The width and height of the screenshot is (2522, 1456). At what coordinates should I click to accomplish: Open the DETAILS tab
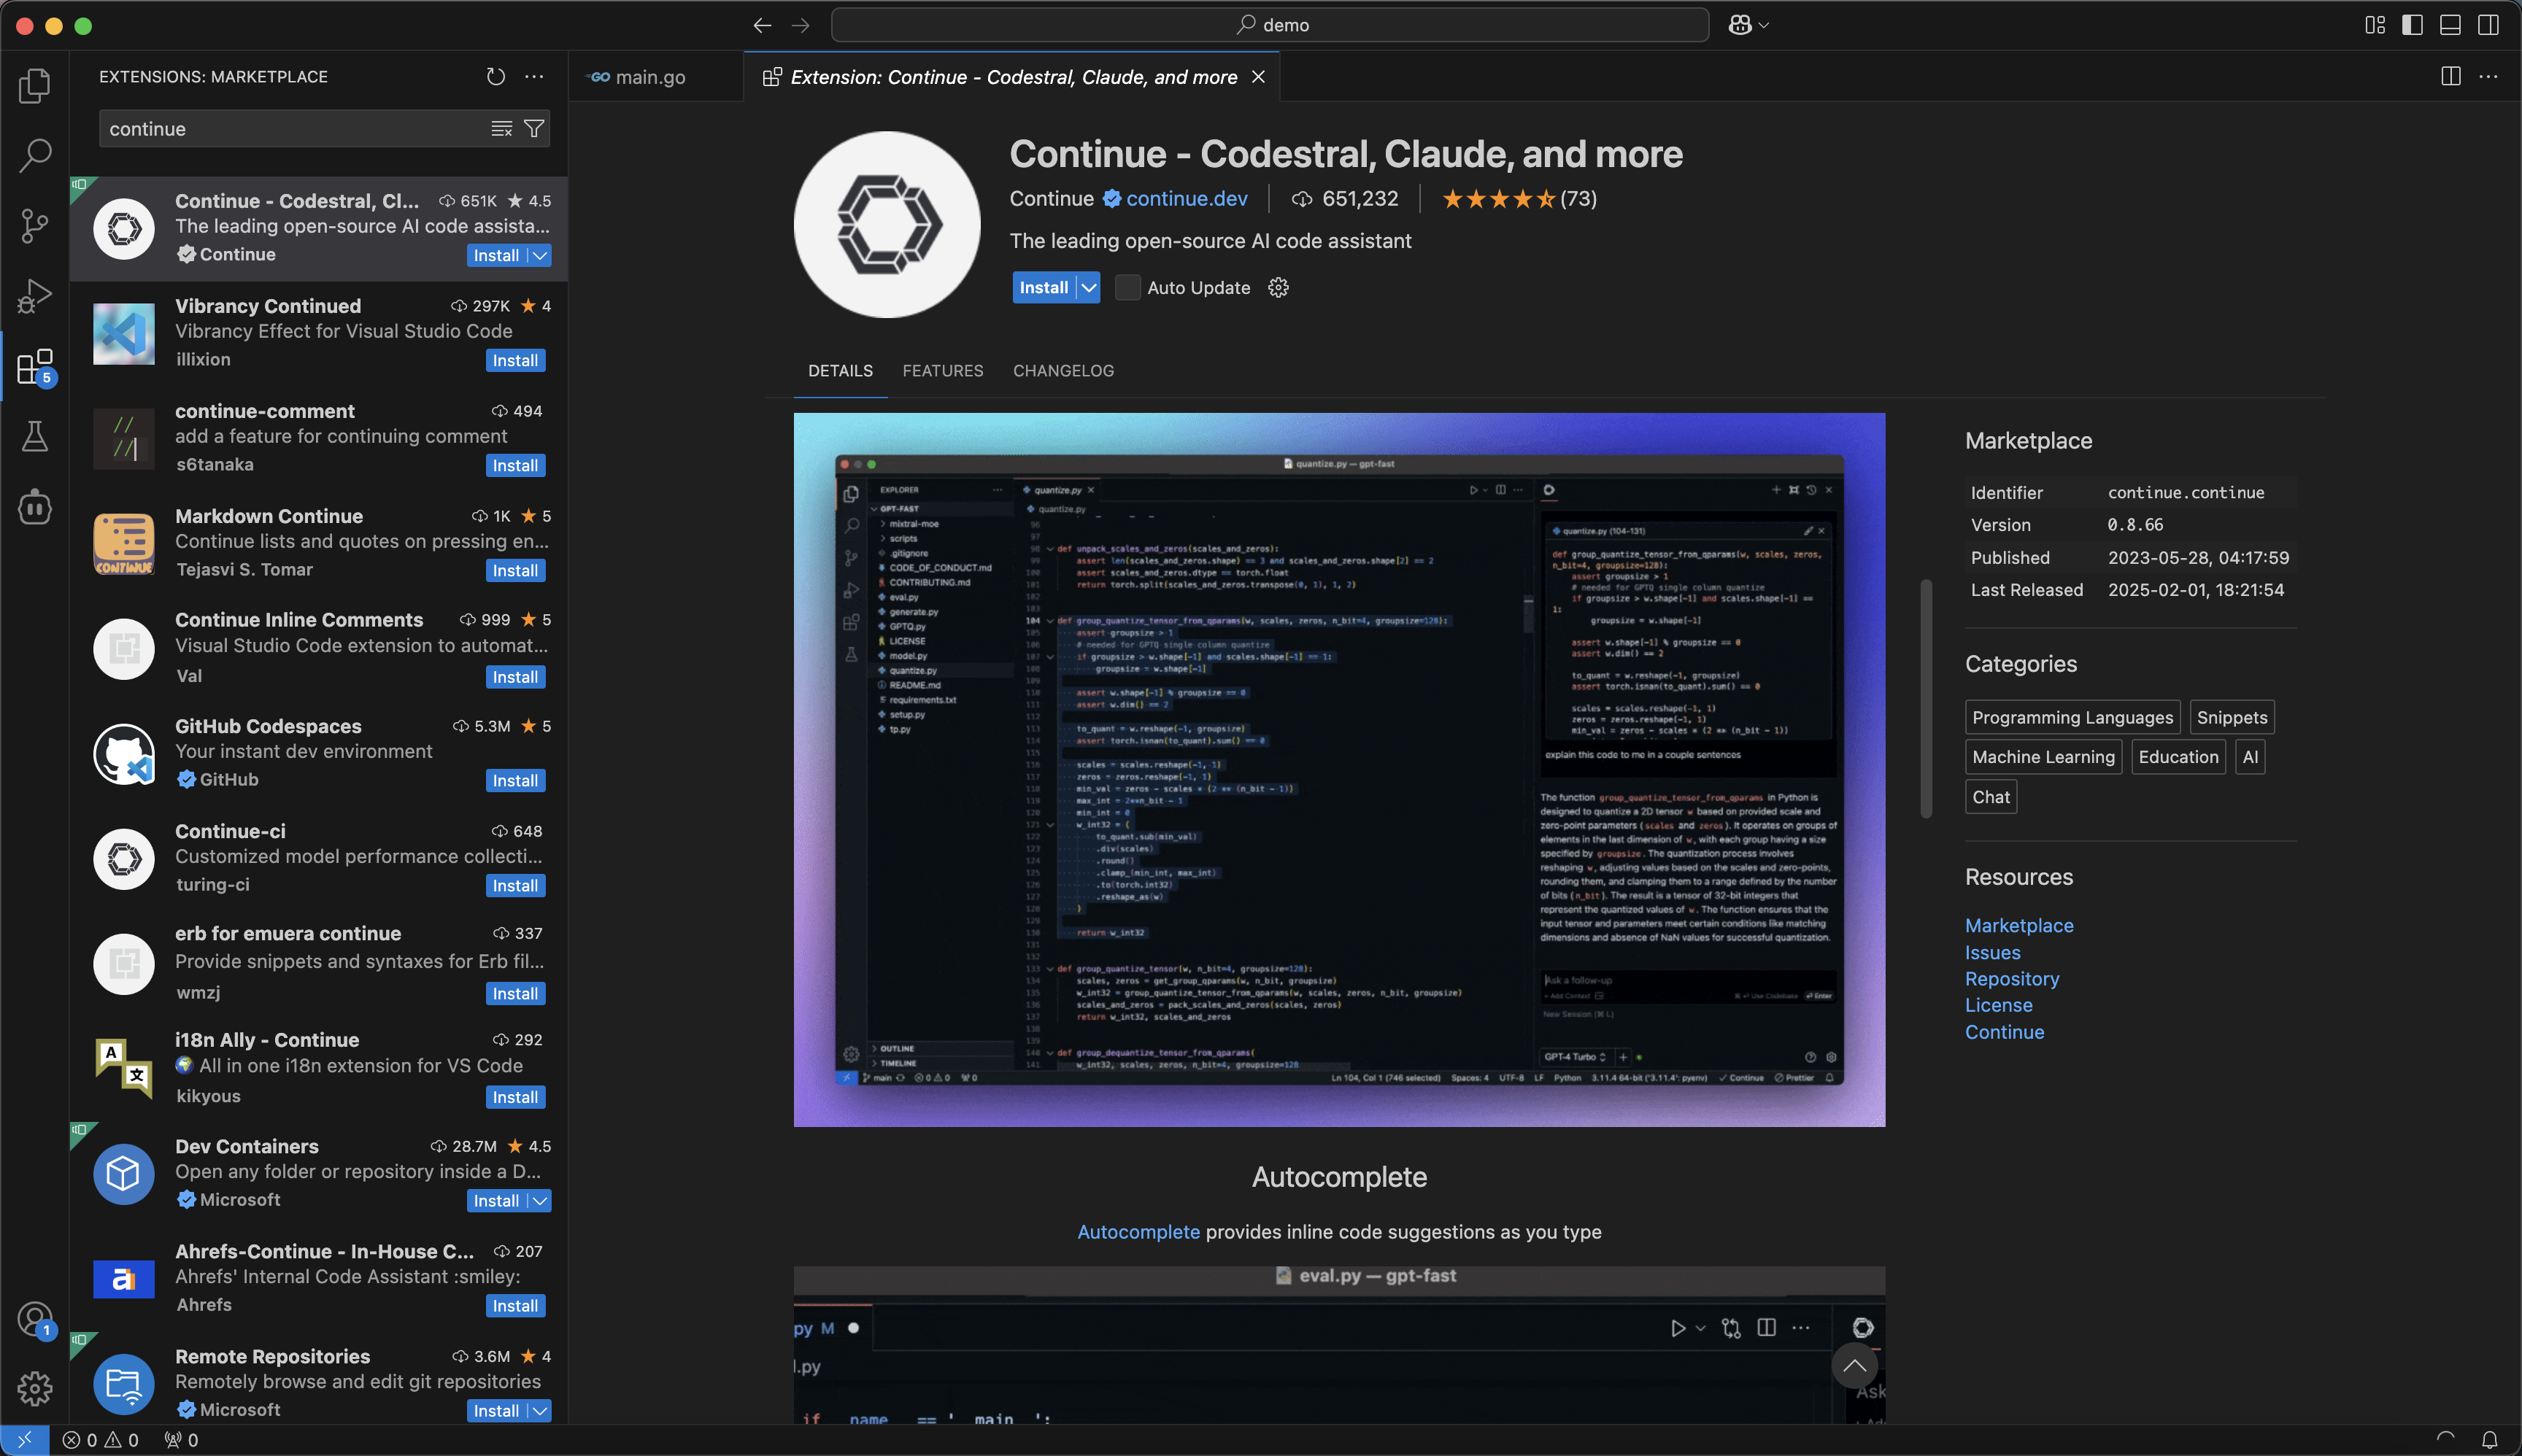point(839,369)
